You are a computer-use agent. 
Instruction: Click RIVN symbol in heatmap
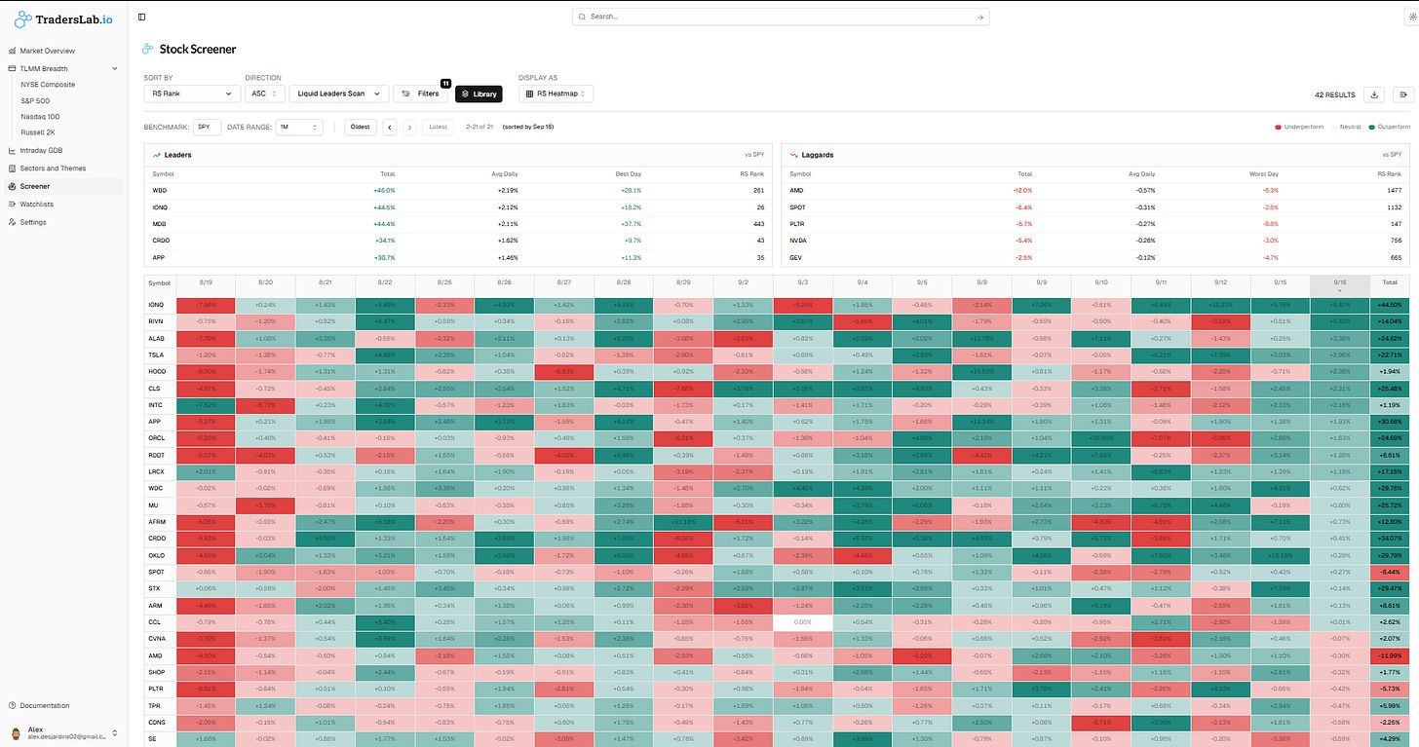click(156, 320)
